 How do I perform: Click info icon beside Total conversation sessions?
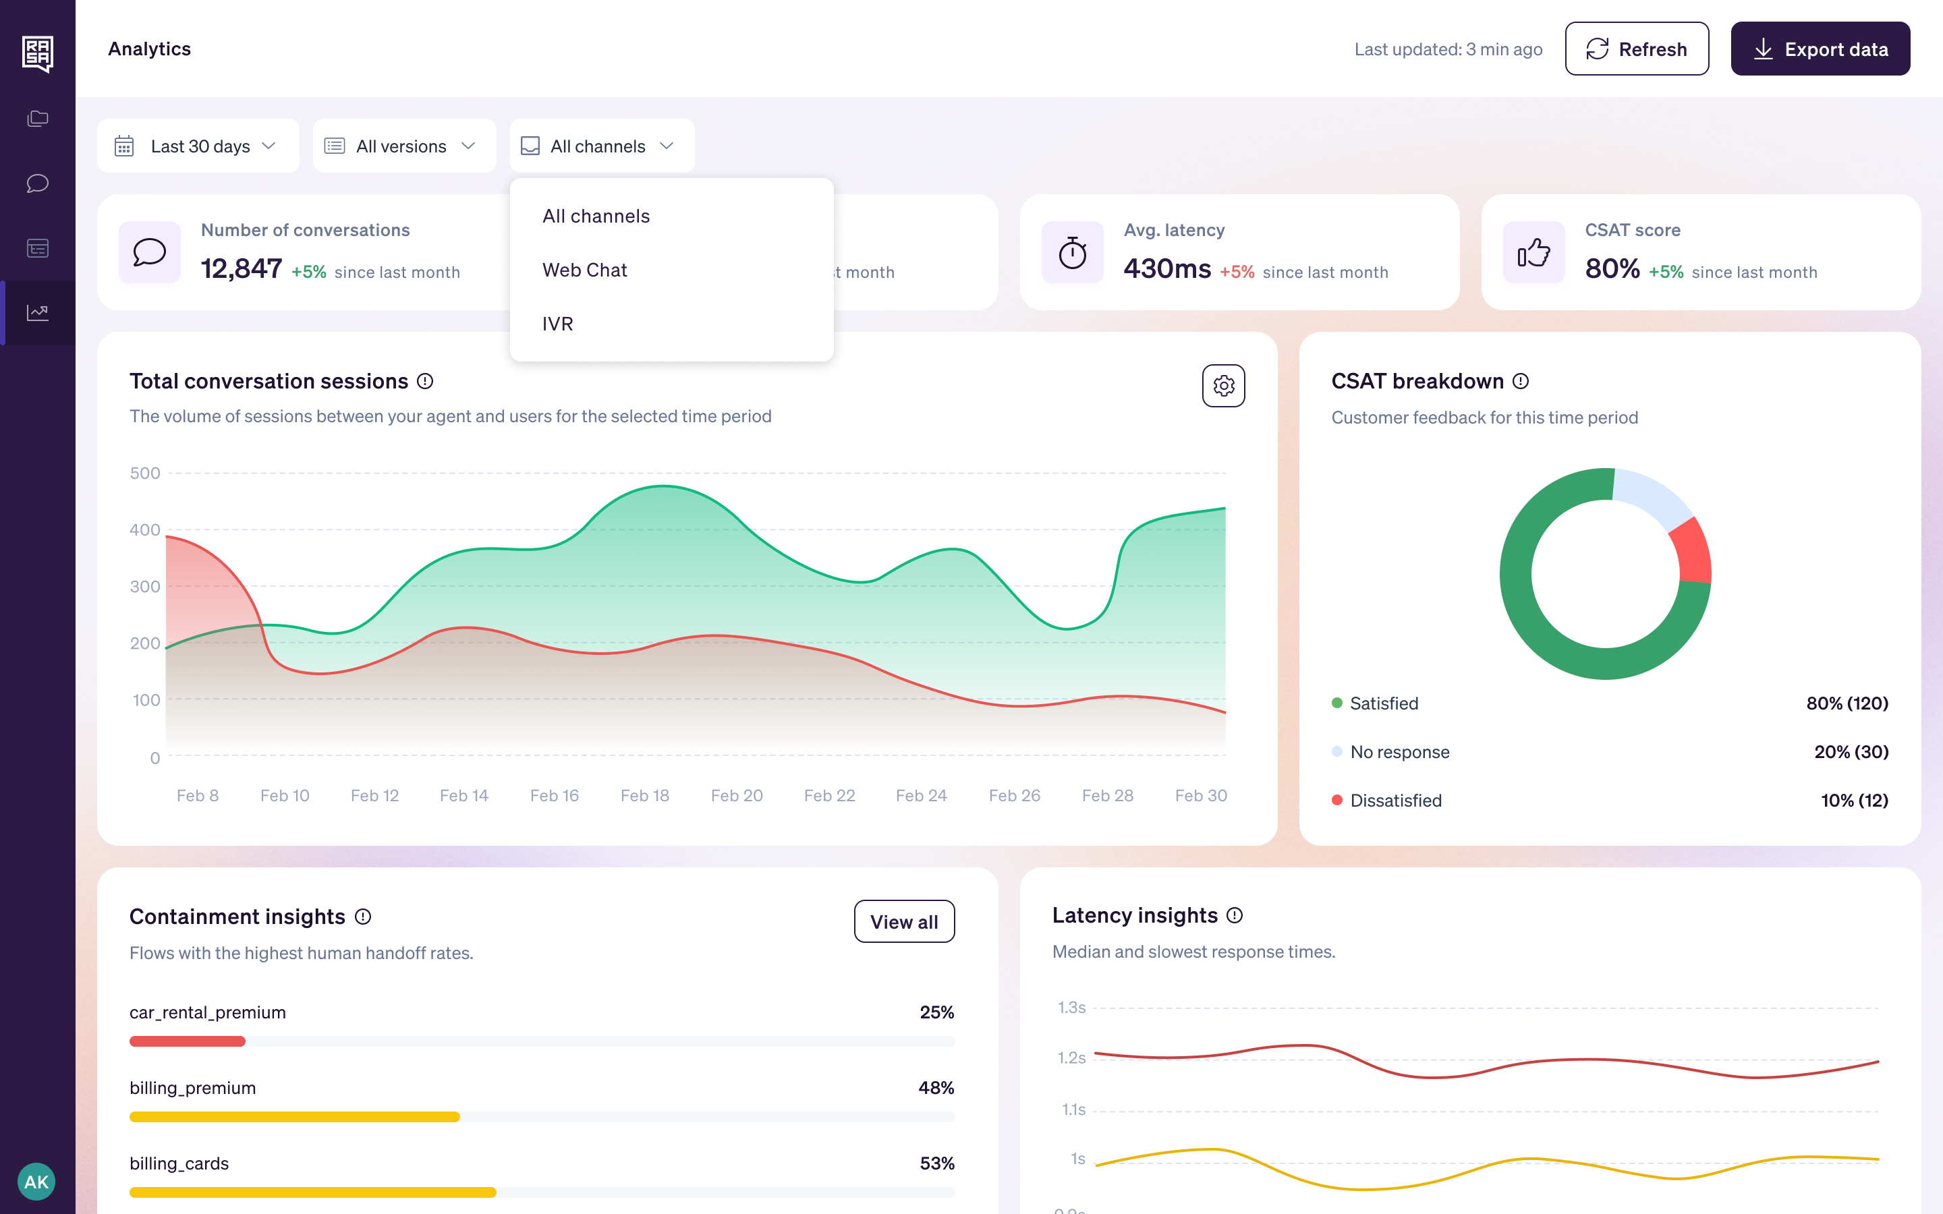point(426,381)
